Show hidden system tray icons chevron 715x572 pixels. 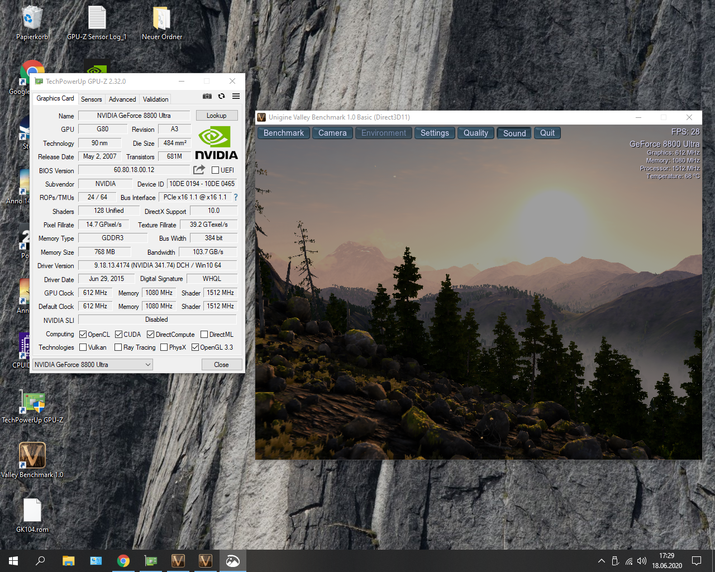pos(602,561)
